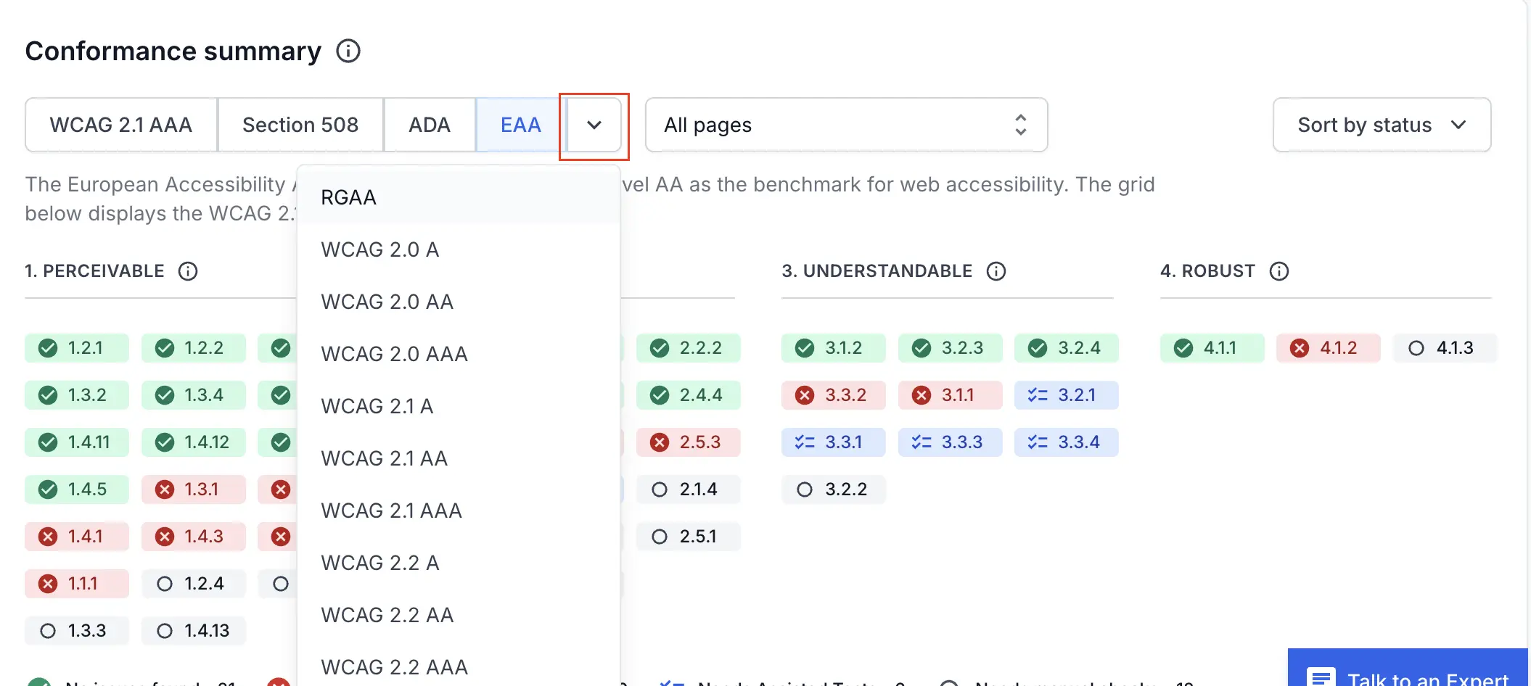Select WCAG 2.2 AAA from the list
This screenshot has width=1531, height=686.
tap(394, 666)
